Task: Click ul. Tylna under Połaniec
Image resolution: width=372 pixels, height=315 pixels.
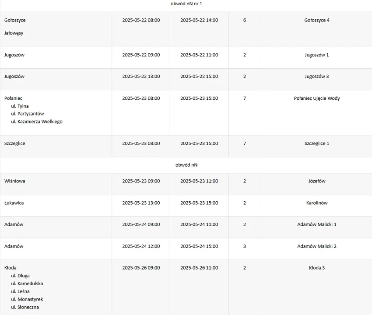Action: (x=20, y=106)
